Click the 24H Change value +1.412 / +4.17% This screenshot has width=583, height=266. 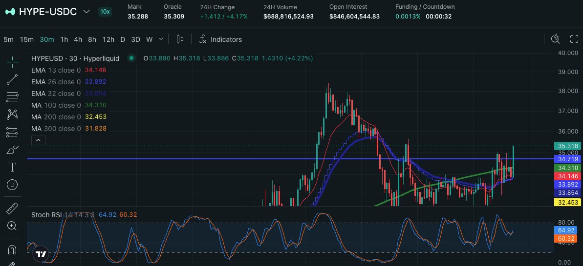pos(224,16)
